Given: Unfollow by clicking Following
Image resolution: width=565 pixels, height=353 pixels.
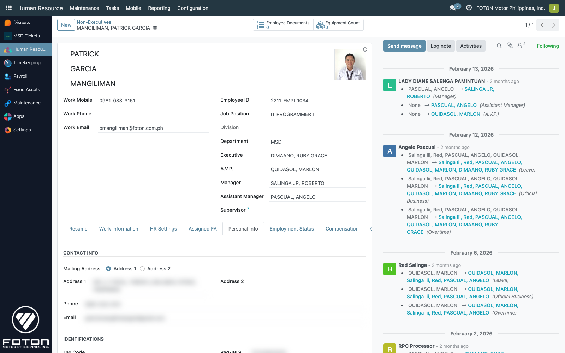Looking at the screenshot, I should pyautogui.click(x=547, y=46).
